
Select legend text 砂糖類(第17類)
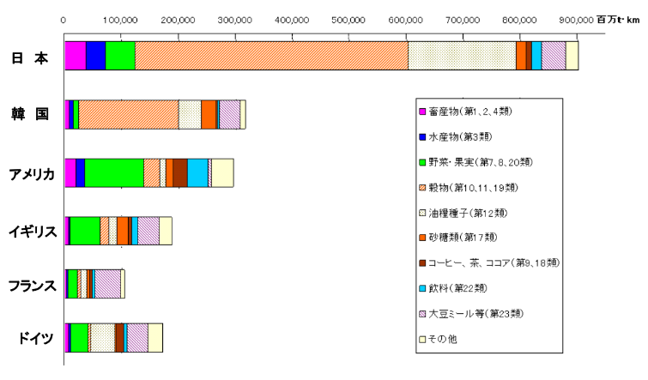[463, 238]
